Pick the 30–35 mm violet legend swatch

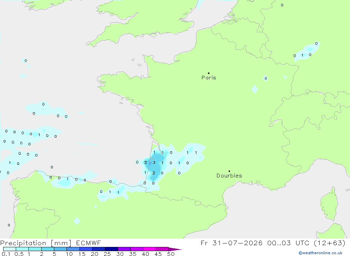124,249
